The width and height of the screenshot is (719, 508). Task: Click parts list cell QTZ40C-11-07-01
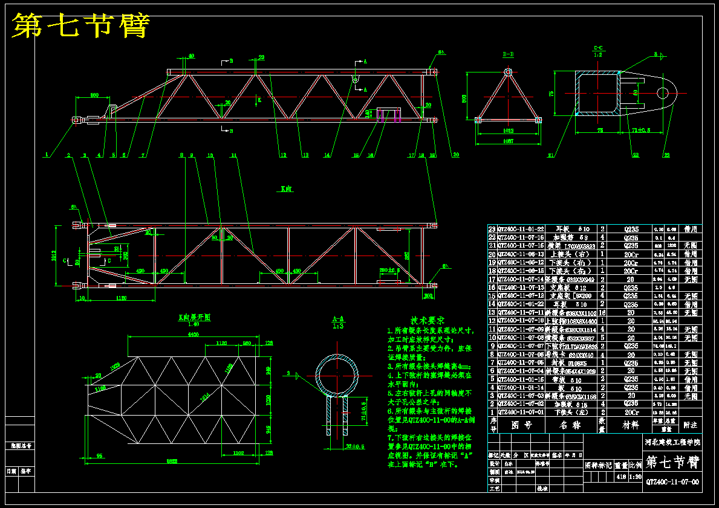click(x=521, y=413)
